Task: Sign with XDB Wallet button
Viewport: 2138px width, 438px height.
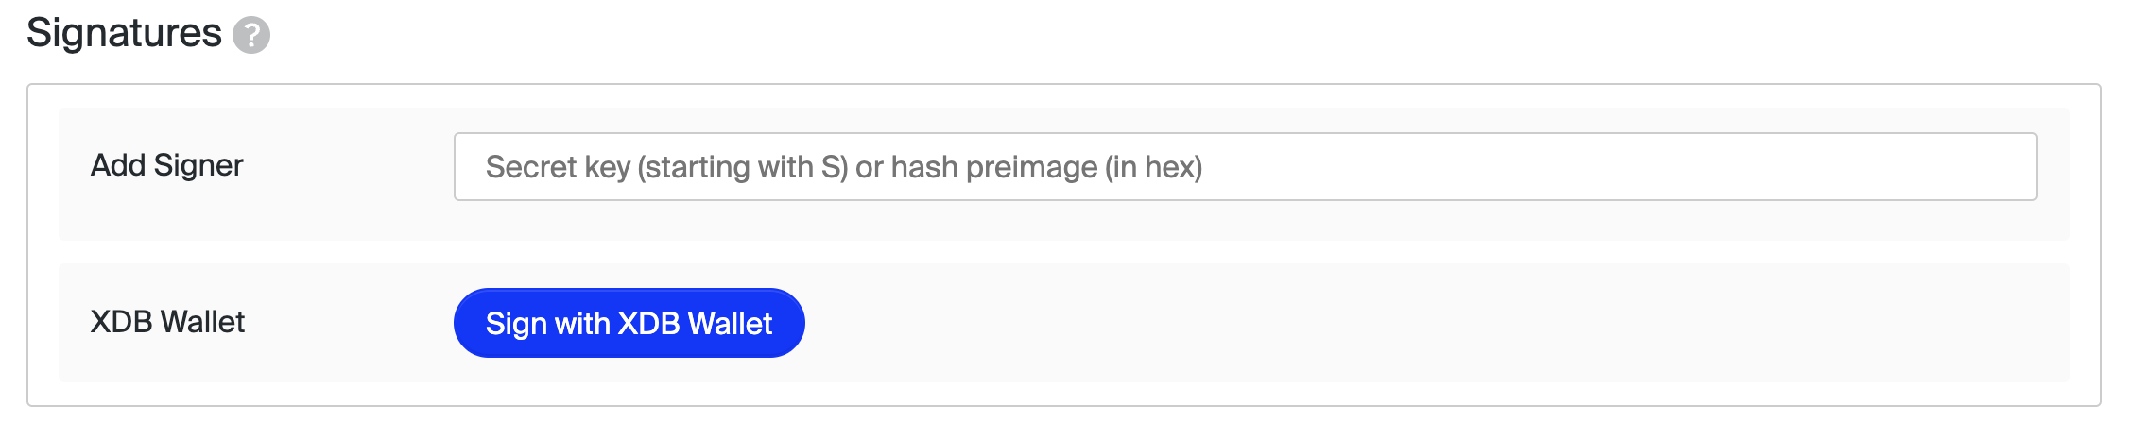Action: pos(629,323)
